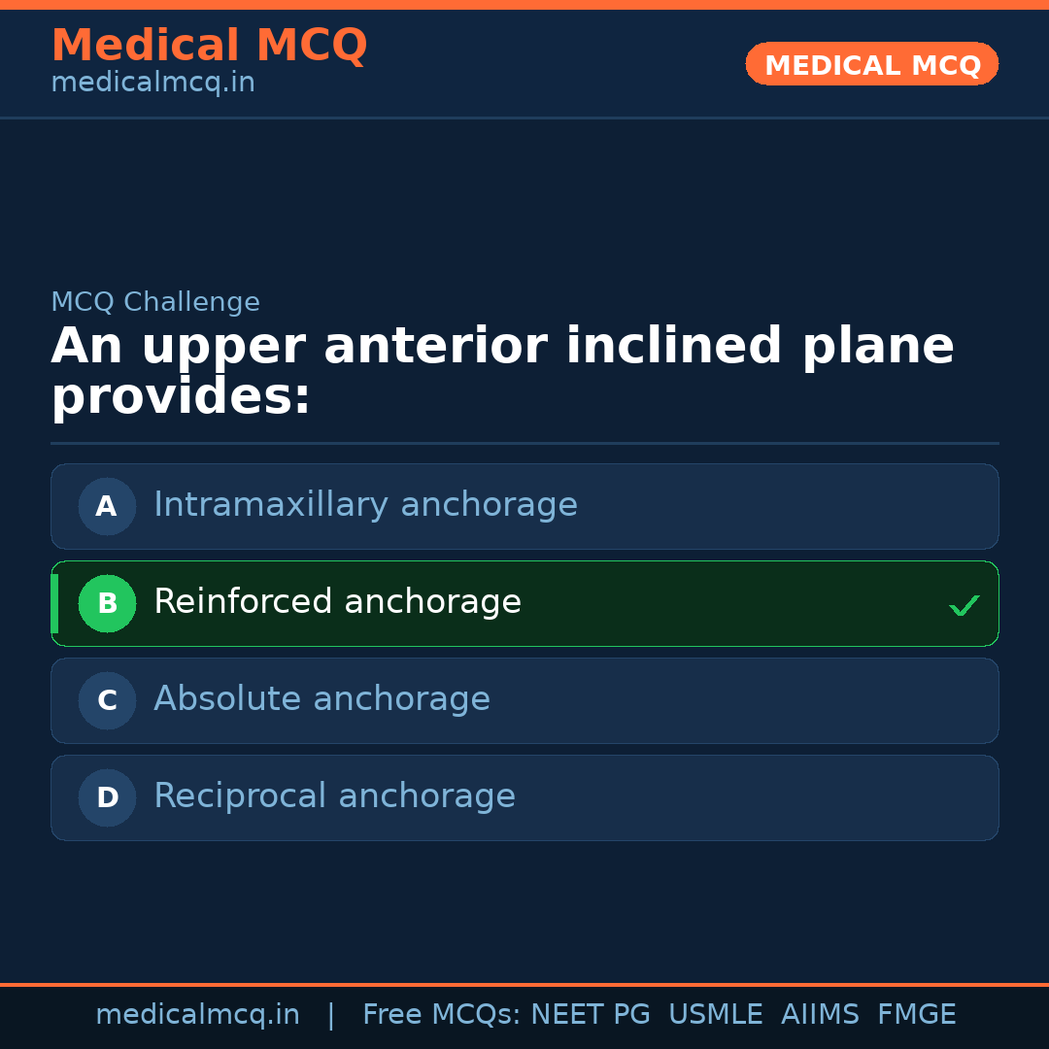Image resolution: width=1049 pixels, height=1049 pixels.
Task: Click the green checkmark on option B
Action: [x=964, y=605]
